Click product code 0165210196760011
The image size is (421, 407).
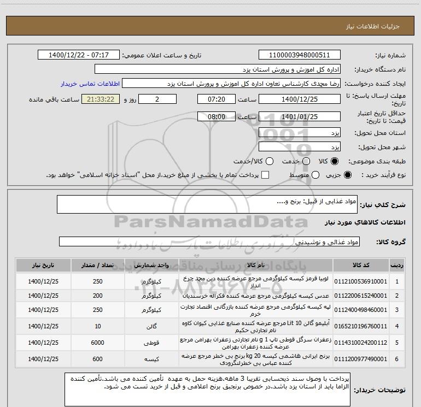coord(361,326)
